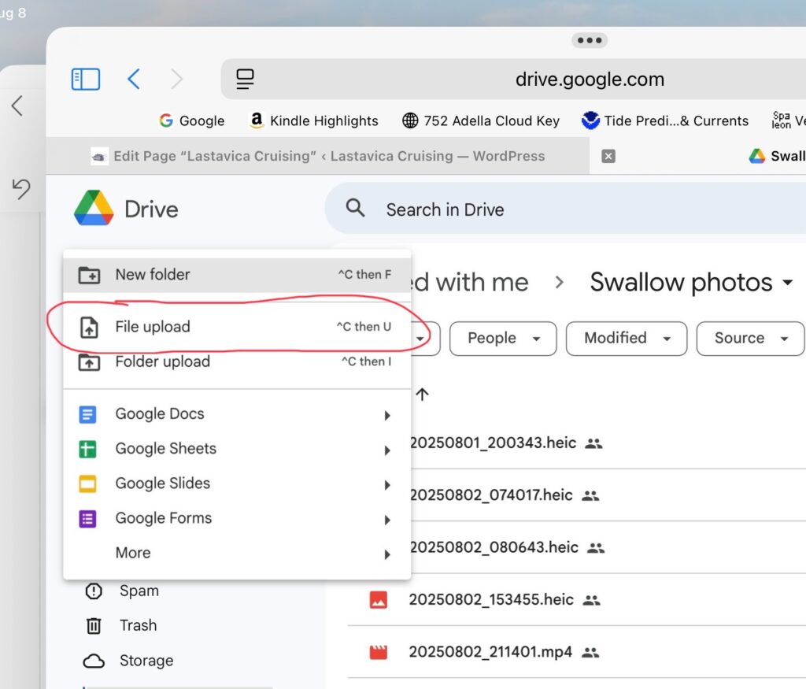Expand the Google Sheets submenu
The height and width of the screenshot is (689, 806).
(x=237, y=449)
